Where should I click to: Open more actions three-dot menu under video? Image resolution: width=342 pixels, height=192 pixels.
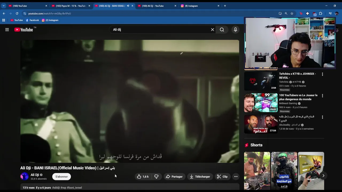point(236,177)
